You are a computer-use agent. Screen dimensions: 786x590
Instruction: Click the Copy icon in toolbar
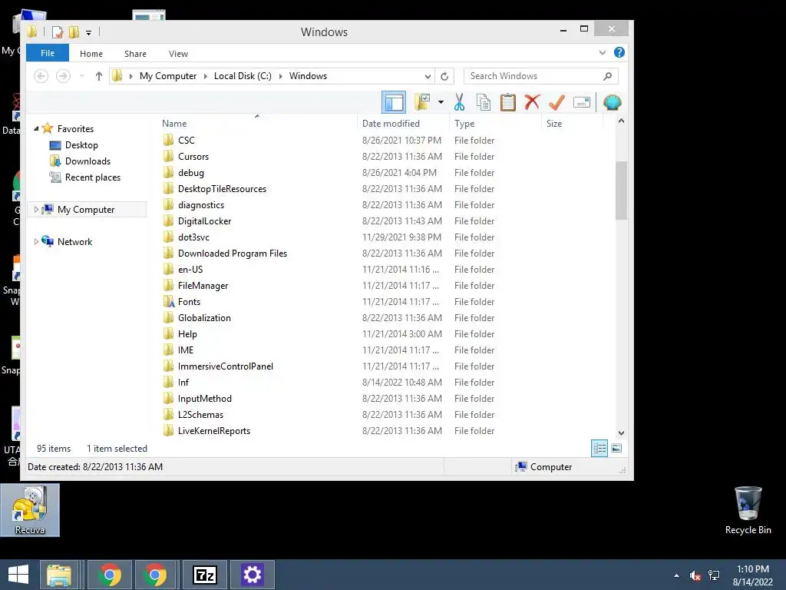484,102
